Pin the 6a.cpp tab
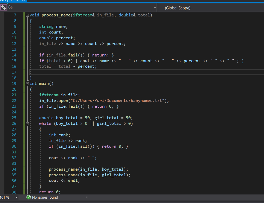Viewport: 264px width, 203px height. 18,1
